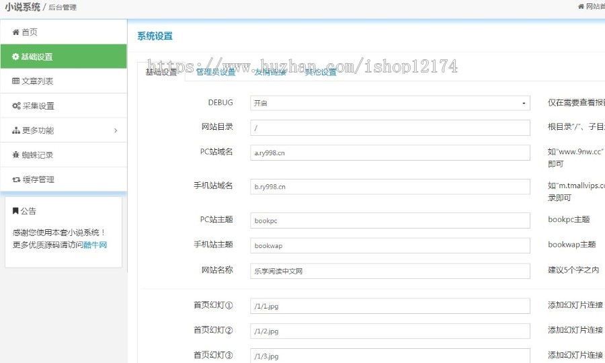Click the 小说系统 brand title

22,7
